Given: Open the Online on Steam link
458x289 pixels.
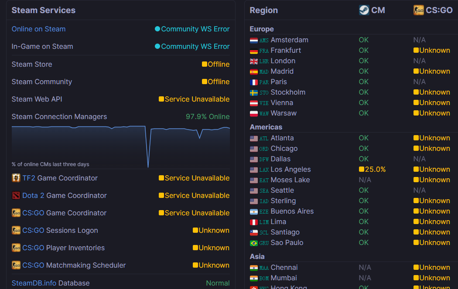Looking at the screenshot, I should tap(38, 29).
